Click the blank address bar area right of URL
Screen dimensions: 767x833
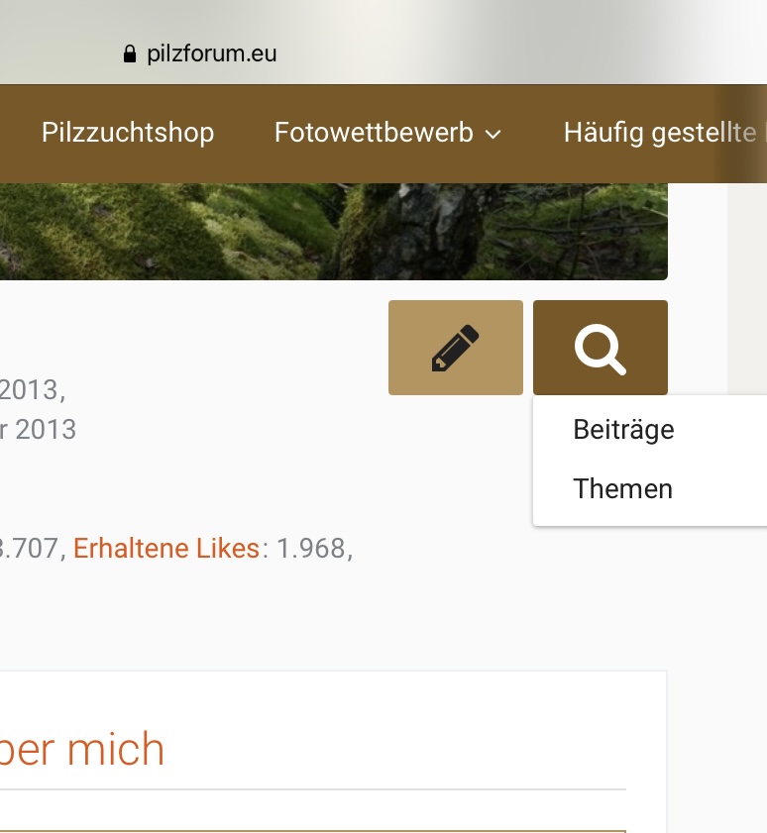pyautogui.click(x=521, y=53)
